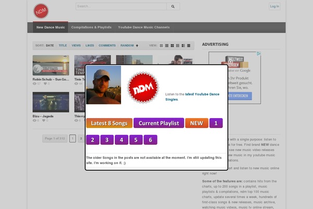Click the AdChoices icon on the ad
Image resolution: width=313 pixels, height=209 pixels.
click(259, 54)
